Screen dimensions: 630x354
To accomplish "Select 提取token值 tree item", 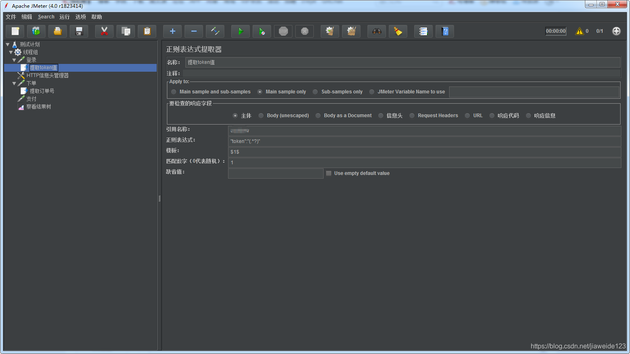I will coord(43,68).
